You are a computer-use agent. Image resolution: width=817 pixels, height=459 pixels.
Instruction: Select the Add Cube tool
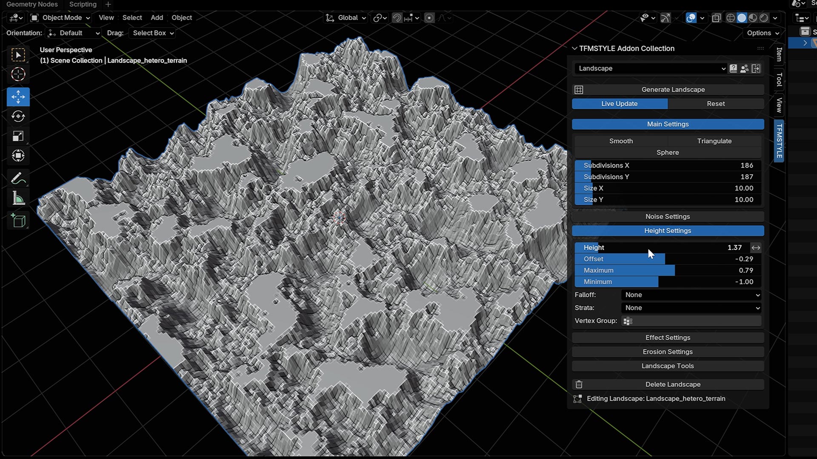pos(18,221)
